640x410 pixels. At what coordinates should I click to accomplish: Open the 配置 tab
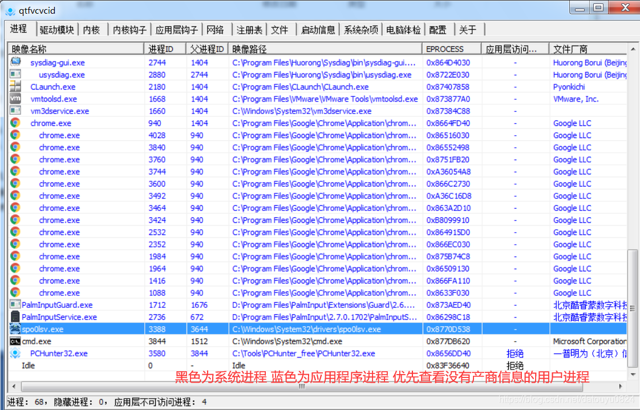coord(438,30)
